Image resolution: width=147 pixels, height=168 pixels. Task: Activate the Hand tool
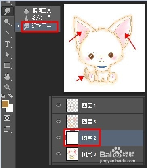click(7, 77)
